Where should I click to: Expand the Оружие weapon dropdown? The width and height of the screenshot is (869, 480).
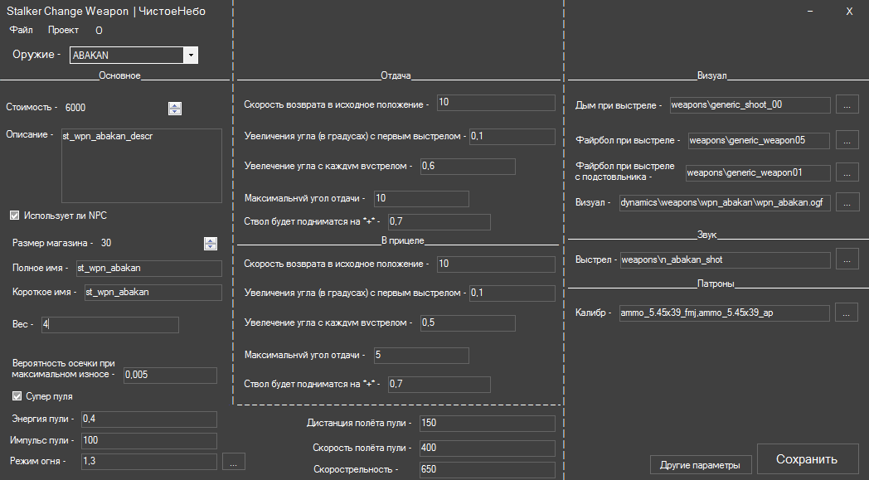(x=191, y=55)
